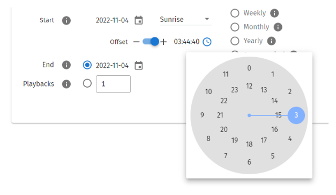
Task: Click the Playbacks count input field
Action: (x=113, y=84)
